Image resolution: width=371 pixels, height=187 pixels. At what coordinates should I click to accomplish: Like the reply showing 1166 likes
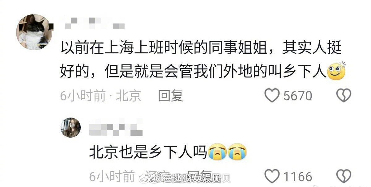click(272, 176)
